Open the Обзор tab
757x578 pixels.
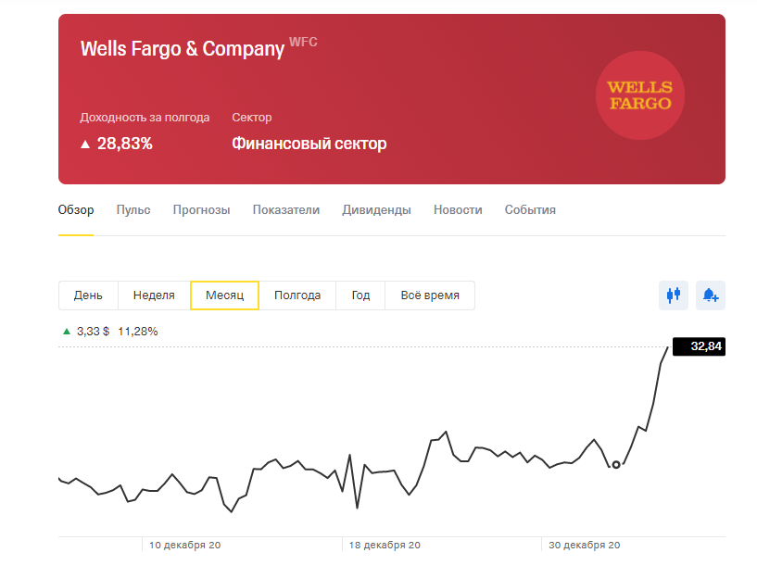(x=76, y=210)
